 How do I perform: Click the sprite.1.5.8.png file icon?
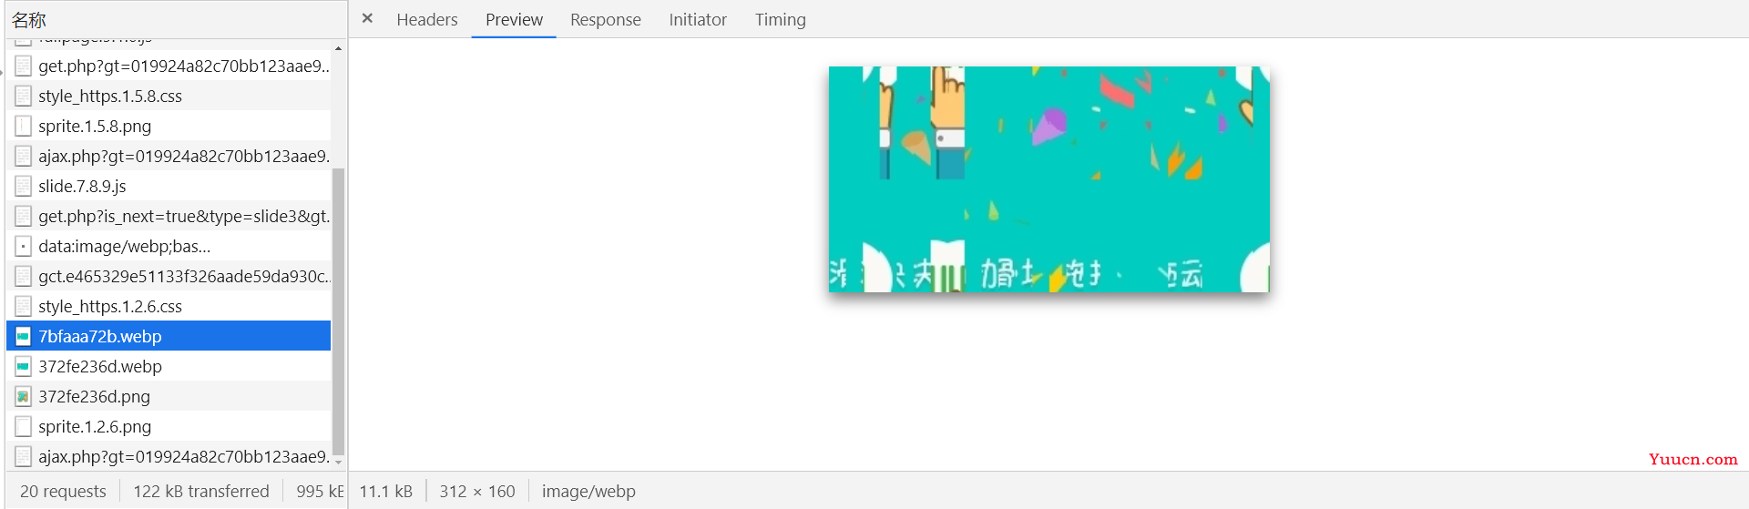tap(24, 126)
